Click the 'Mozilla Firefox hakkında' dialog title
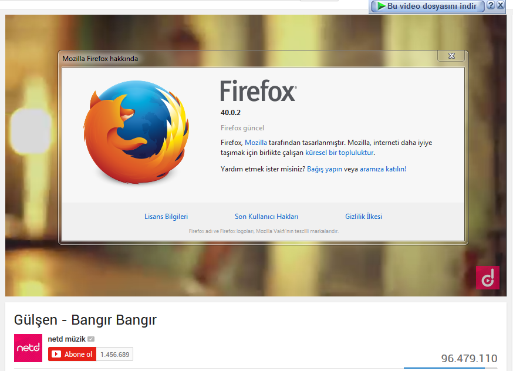 click(100, 59)
